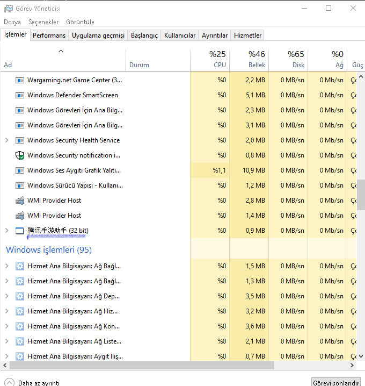Click the 10,9 MB memory cell

249,170
